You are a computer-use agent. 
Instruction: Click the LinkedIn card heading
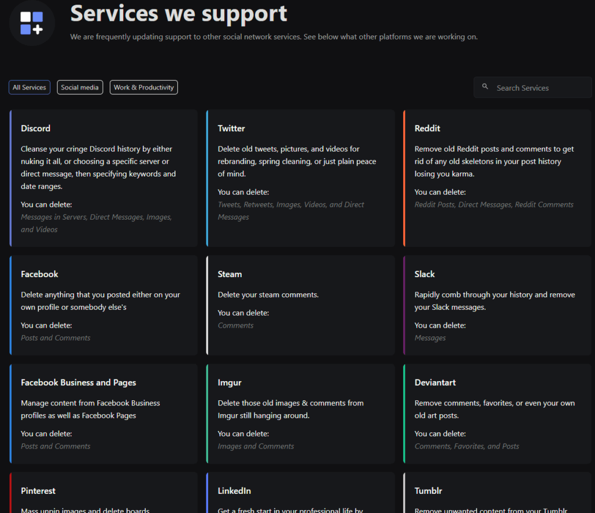coord(234,491)
